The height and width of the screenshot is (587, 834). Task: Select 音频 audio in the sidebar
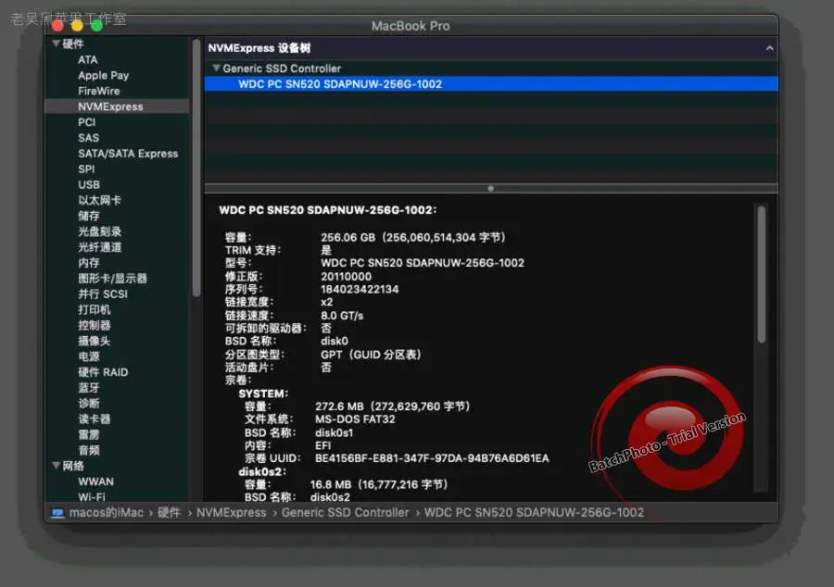click(x=89, y=450)
